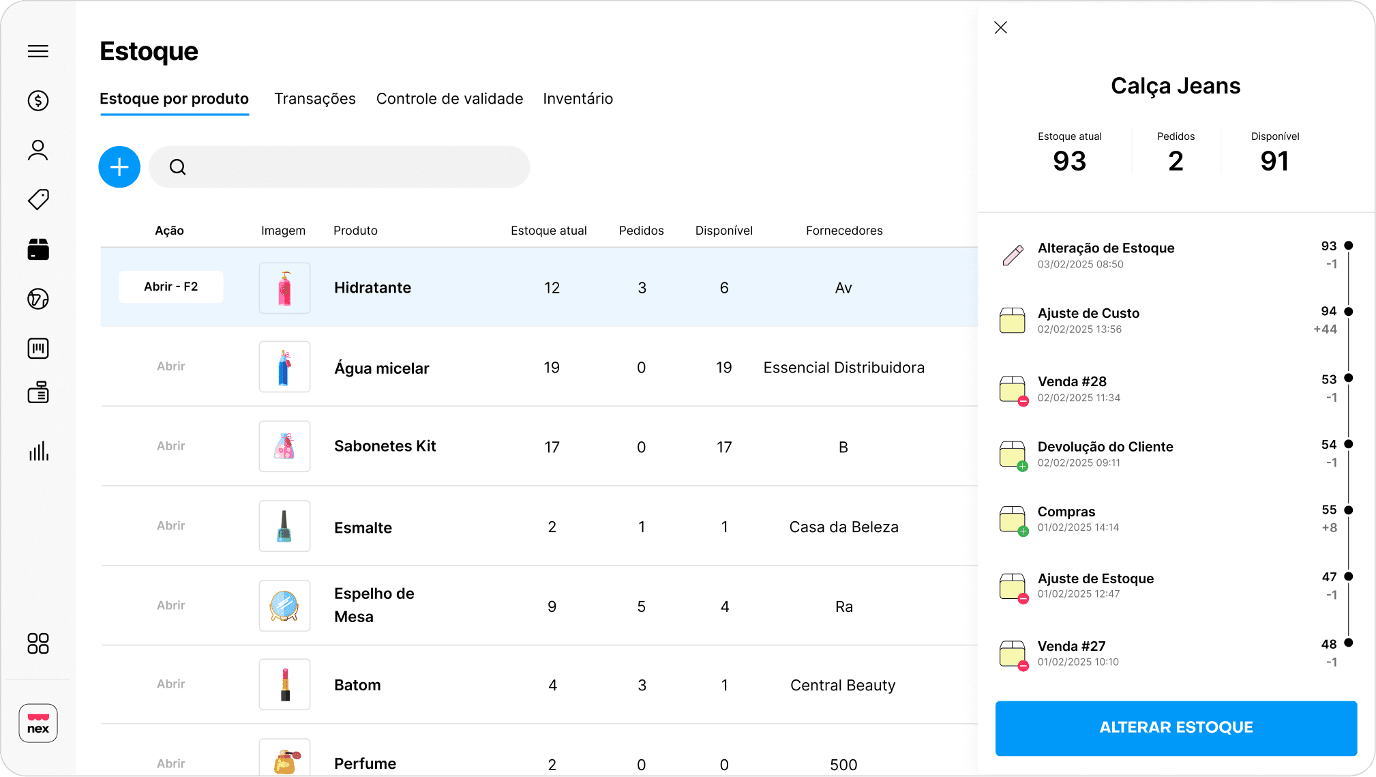Viewport: 1376px width, 777px height.
Task: Open the hamburger menu icon
Action: coord(38,51)
